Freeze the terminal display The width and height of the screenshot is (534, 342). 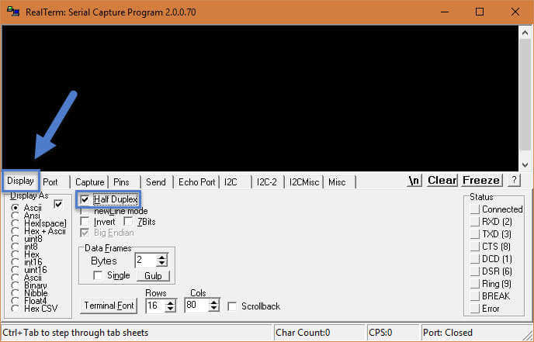[x=481, y=181]
